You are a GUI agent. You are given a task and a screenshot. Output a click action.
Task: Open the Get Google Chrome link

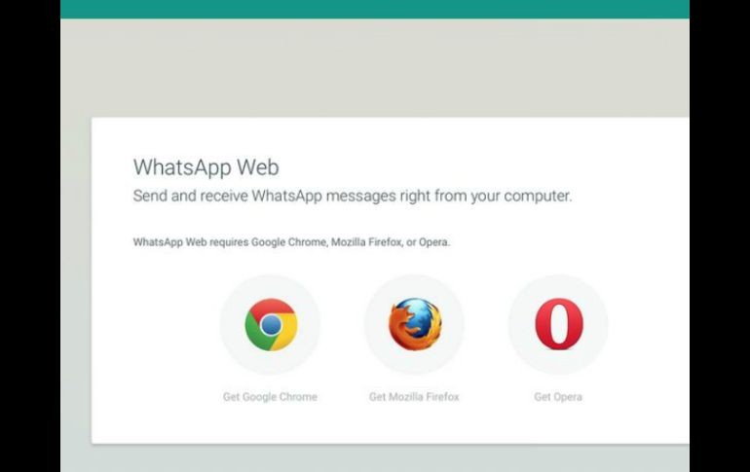(270, 396)
